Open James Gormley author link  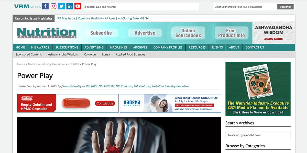(72, 86)
